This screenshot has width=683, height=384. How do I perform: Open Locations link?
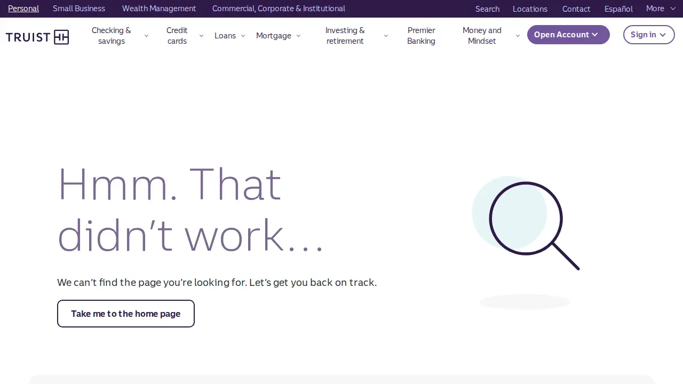click(x=530, y=9)
